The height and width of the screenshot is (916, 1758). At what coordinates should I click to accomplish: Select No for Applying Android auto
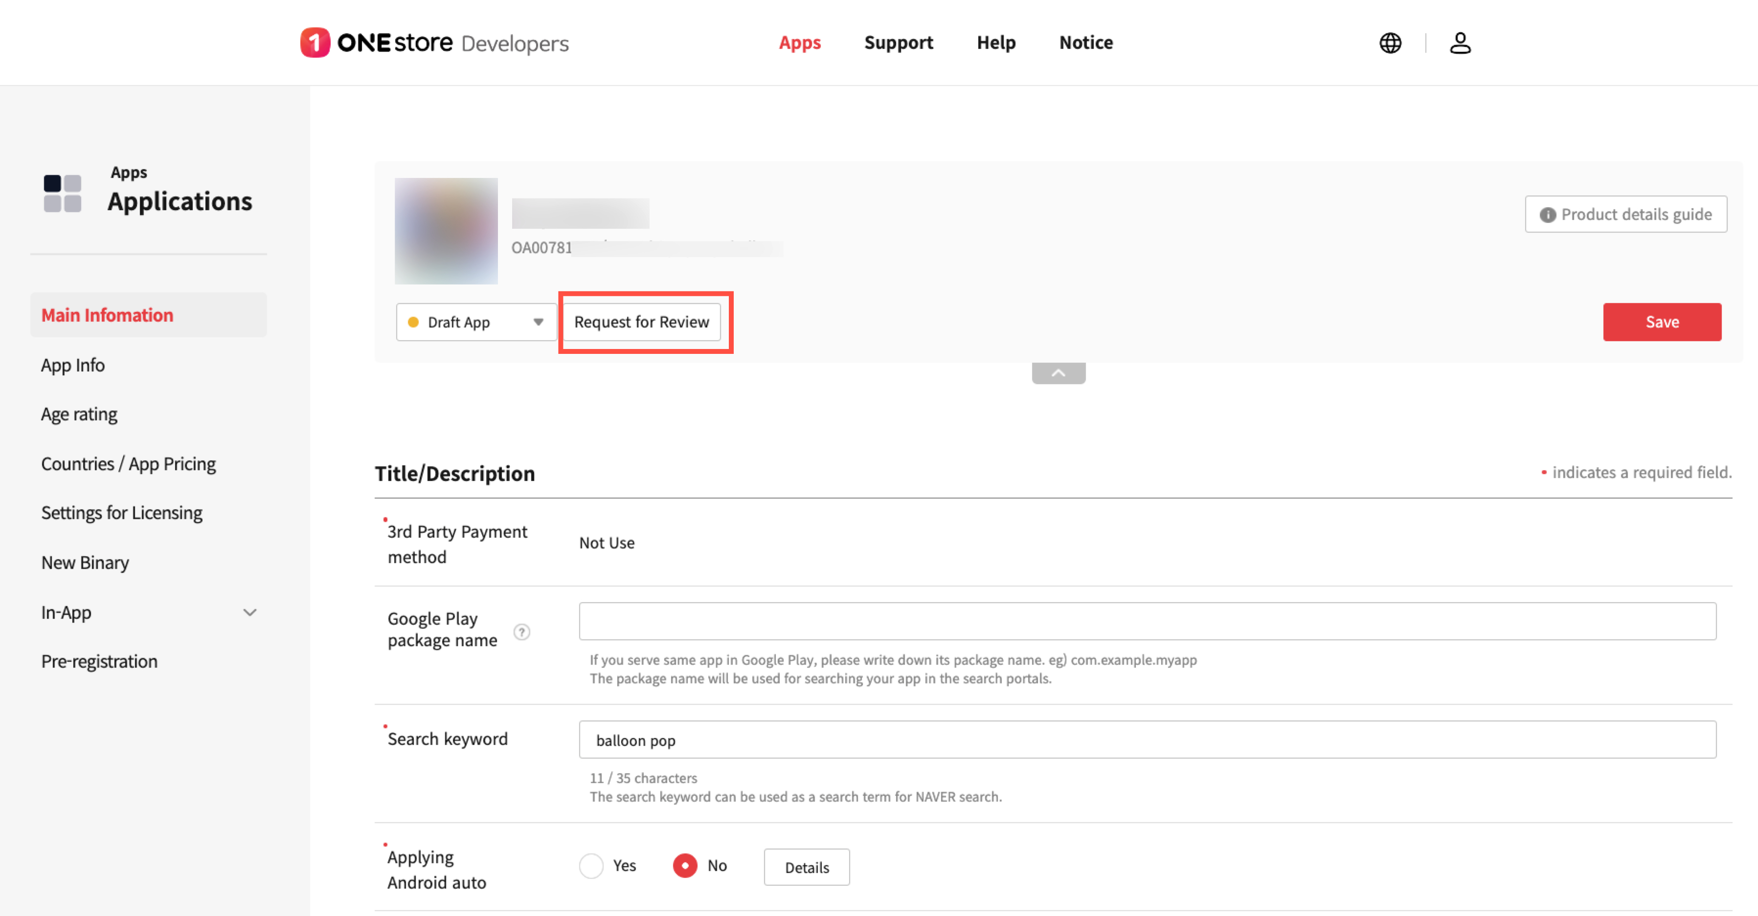pos(684,866)
